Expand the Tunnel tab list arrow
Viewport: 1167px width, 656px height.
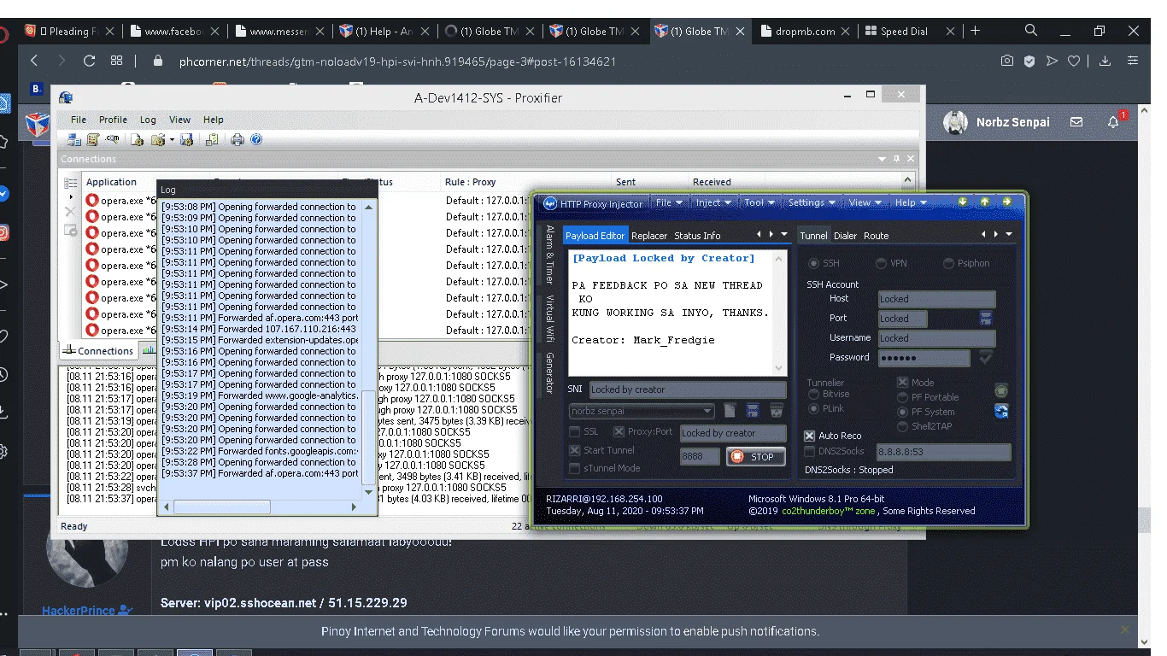tap(1009, 234)
